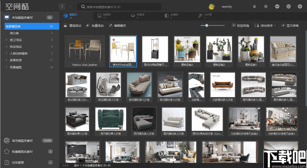This screenshot has height=168, width=307.
Task: Click the 官方模型库素材 icon
Action: (x=7, y=140)
